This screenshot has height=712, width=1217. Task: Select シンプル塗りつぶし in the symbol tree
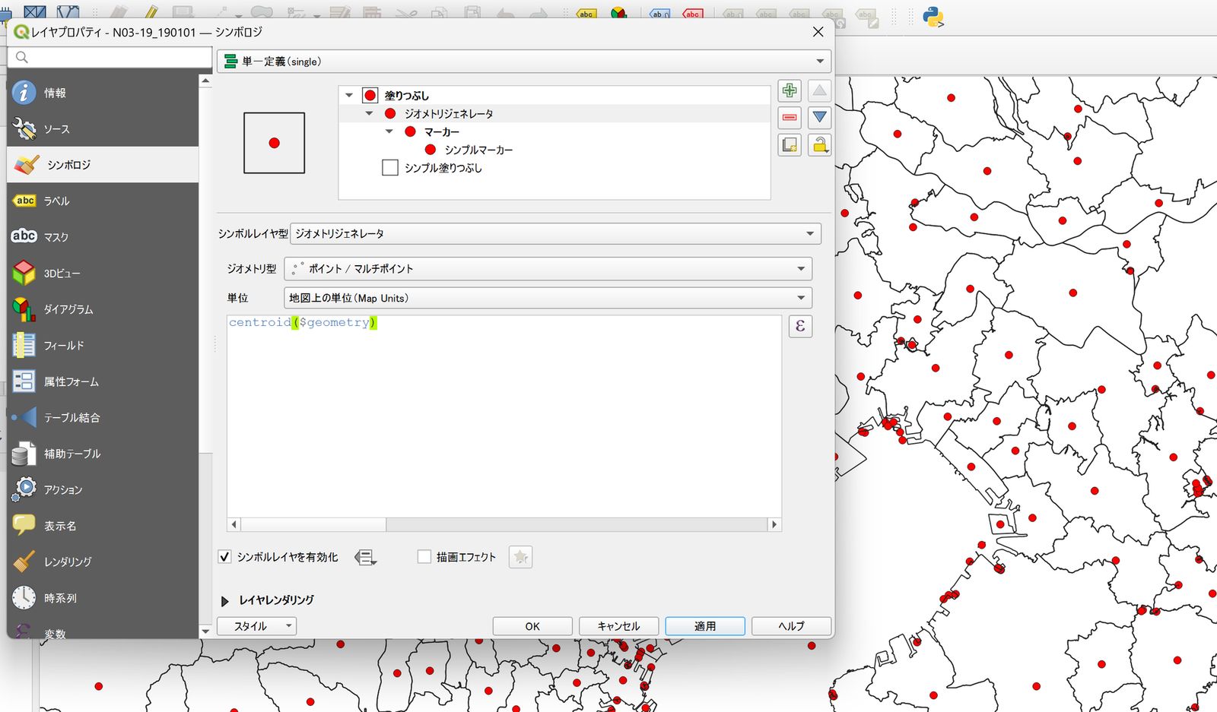coord(443,168)
